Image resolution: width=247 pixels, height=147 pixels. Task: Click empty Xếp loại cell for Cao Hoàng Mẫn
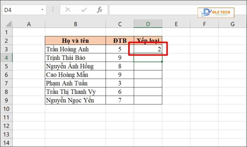148,75
